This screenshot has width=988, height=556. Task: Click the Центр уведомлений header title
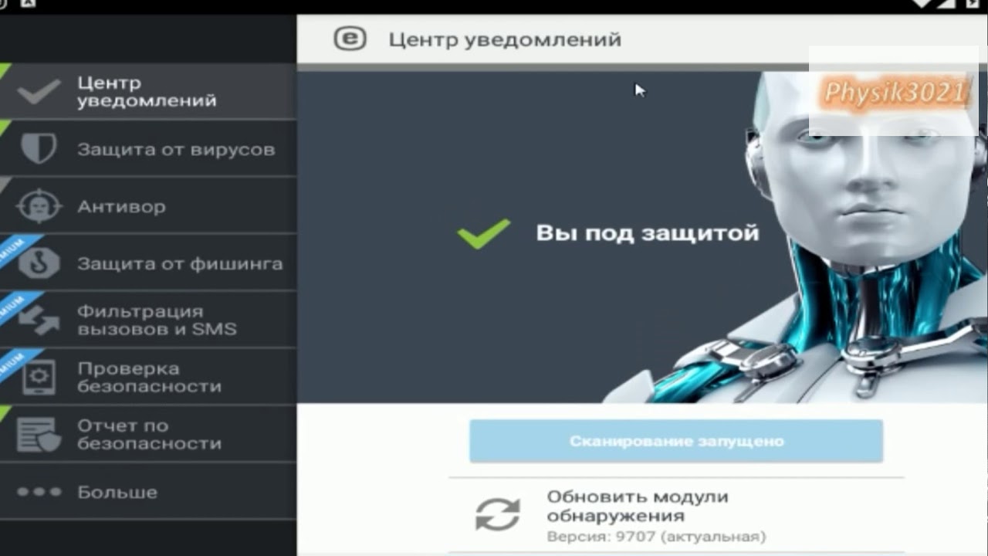click(x=505, y=39)
